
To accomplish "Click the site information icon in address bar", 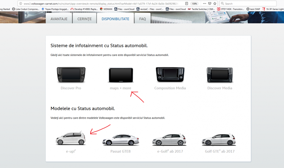I will click(x=21, y=3).
